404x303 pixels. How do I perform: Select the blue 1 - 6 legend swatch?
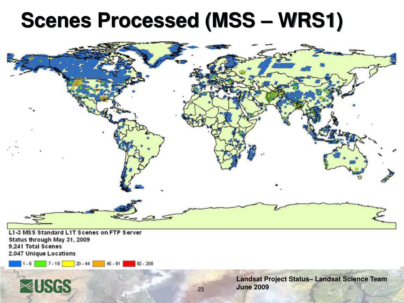pyautogui.click(x=15, y=264)
